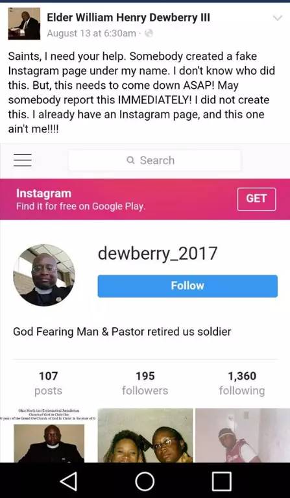The image size is (290, 498).
Task: Click the Instagram Search field
Action: 155,160
